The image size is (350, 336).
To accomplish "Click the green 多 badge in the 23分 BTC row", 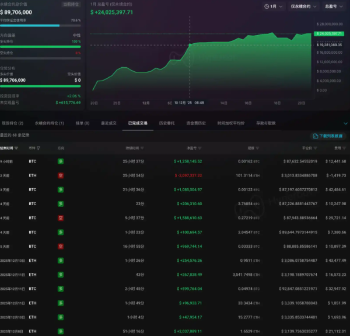I will click(x=61, y=203).
